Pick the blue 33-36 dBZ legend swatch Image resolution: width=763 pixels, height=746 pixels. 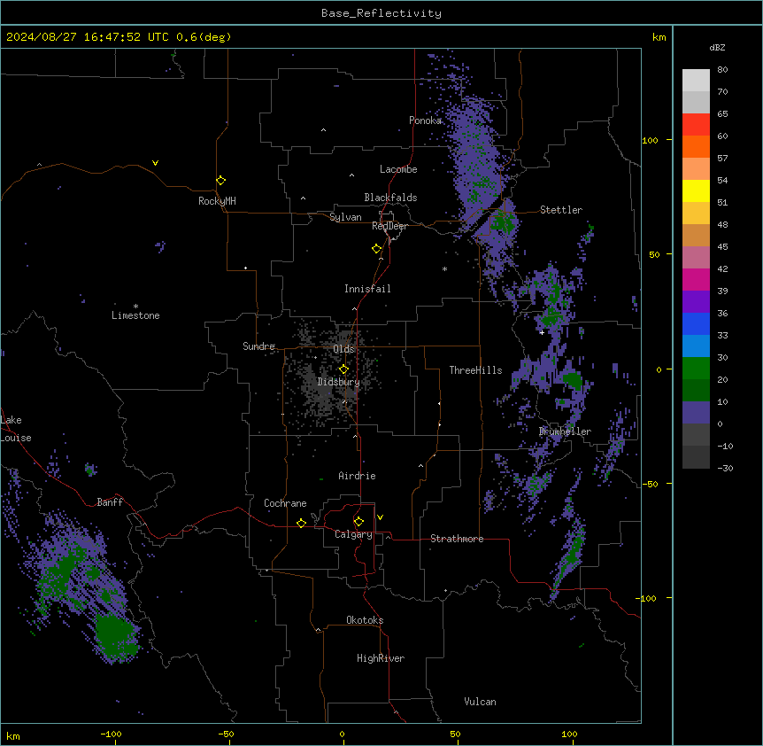696,323
